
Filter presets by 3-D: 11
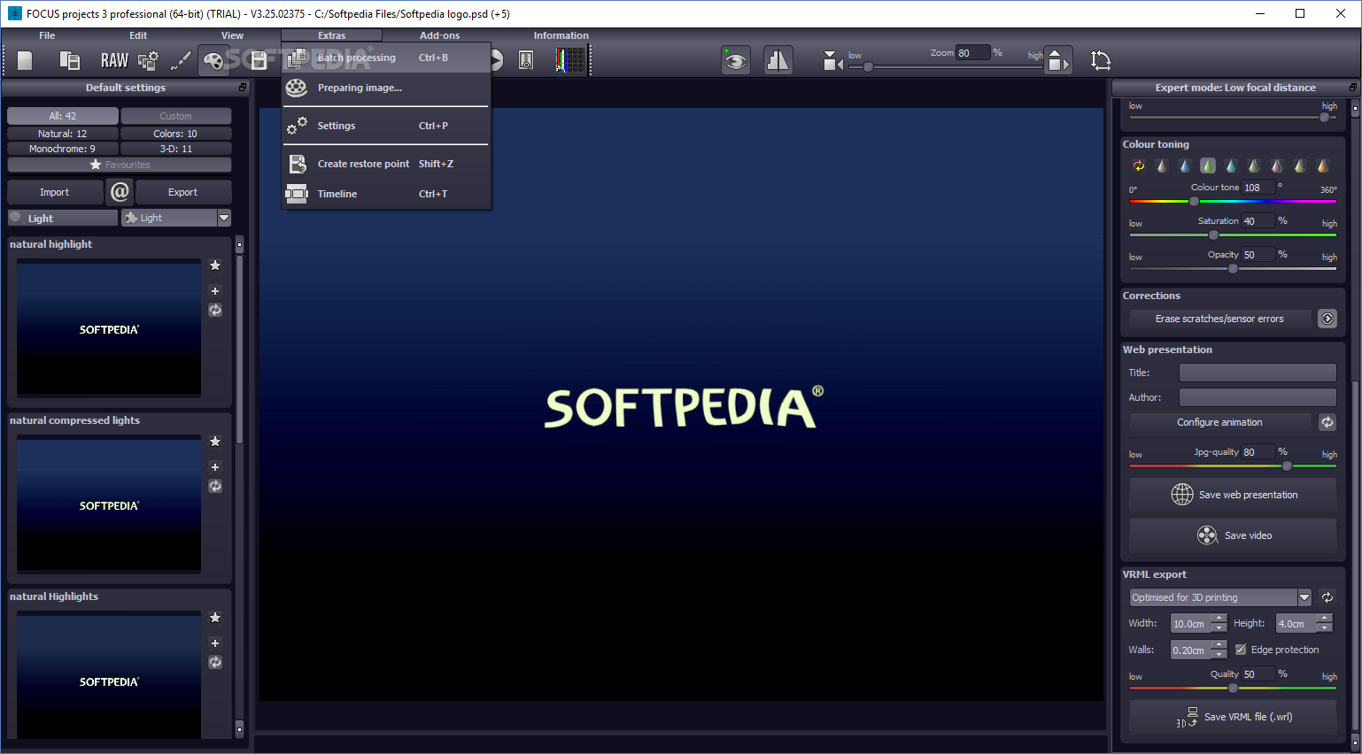[176, 149]
